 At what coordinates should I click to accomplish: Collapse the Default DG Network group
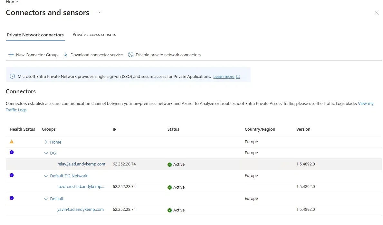(x=46, y=176)
